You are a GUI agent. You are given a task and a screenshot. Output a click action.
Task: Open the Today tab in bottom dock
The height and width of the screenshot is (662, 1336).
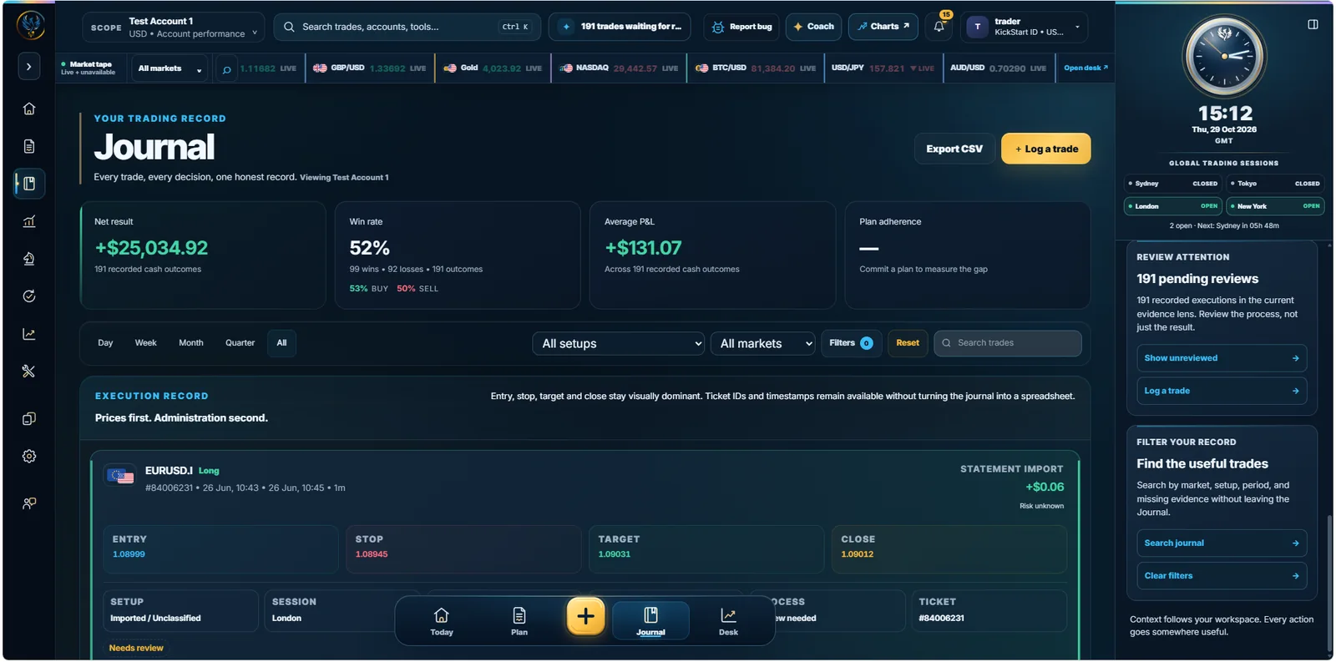click(x=442, y=622)
